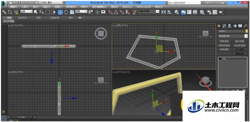Activate the Select Object tool
This screenshot has height=122, width=250.
pos(36,12)
